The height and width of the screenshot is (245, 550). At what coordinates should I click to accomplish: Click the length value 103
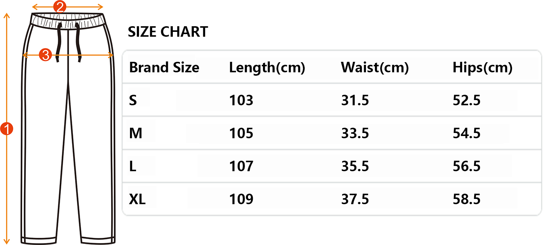coord(241,100)
